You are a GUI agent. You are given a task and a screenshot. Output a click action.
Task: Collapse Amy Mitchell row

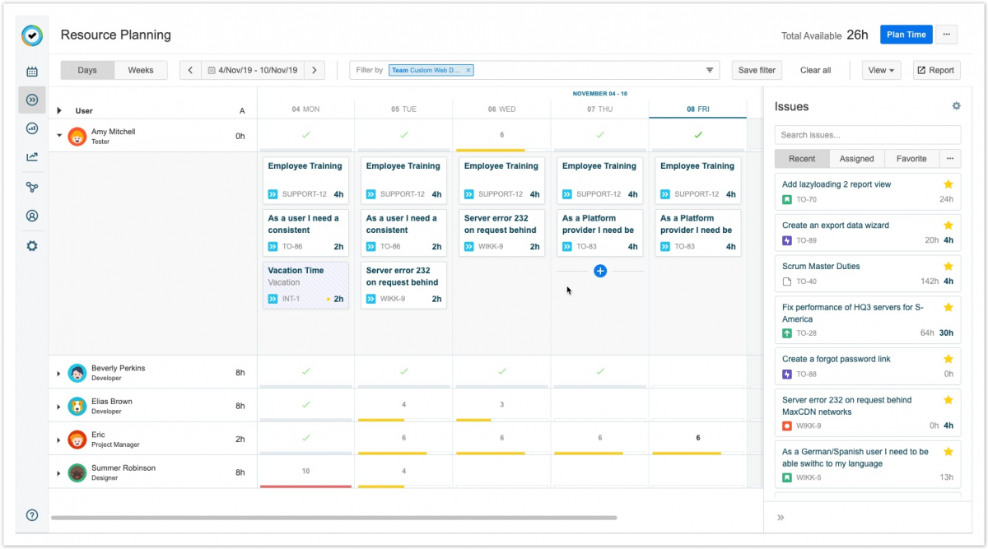coord(58,135)
